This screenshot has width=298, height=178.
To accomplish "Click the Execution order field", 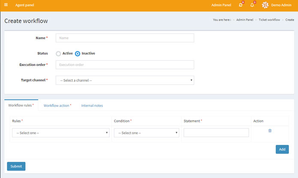I will click(125, 65).
